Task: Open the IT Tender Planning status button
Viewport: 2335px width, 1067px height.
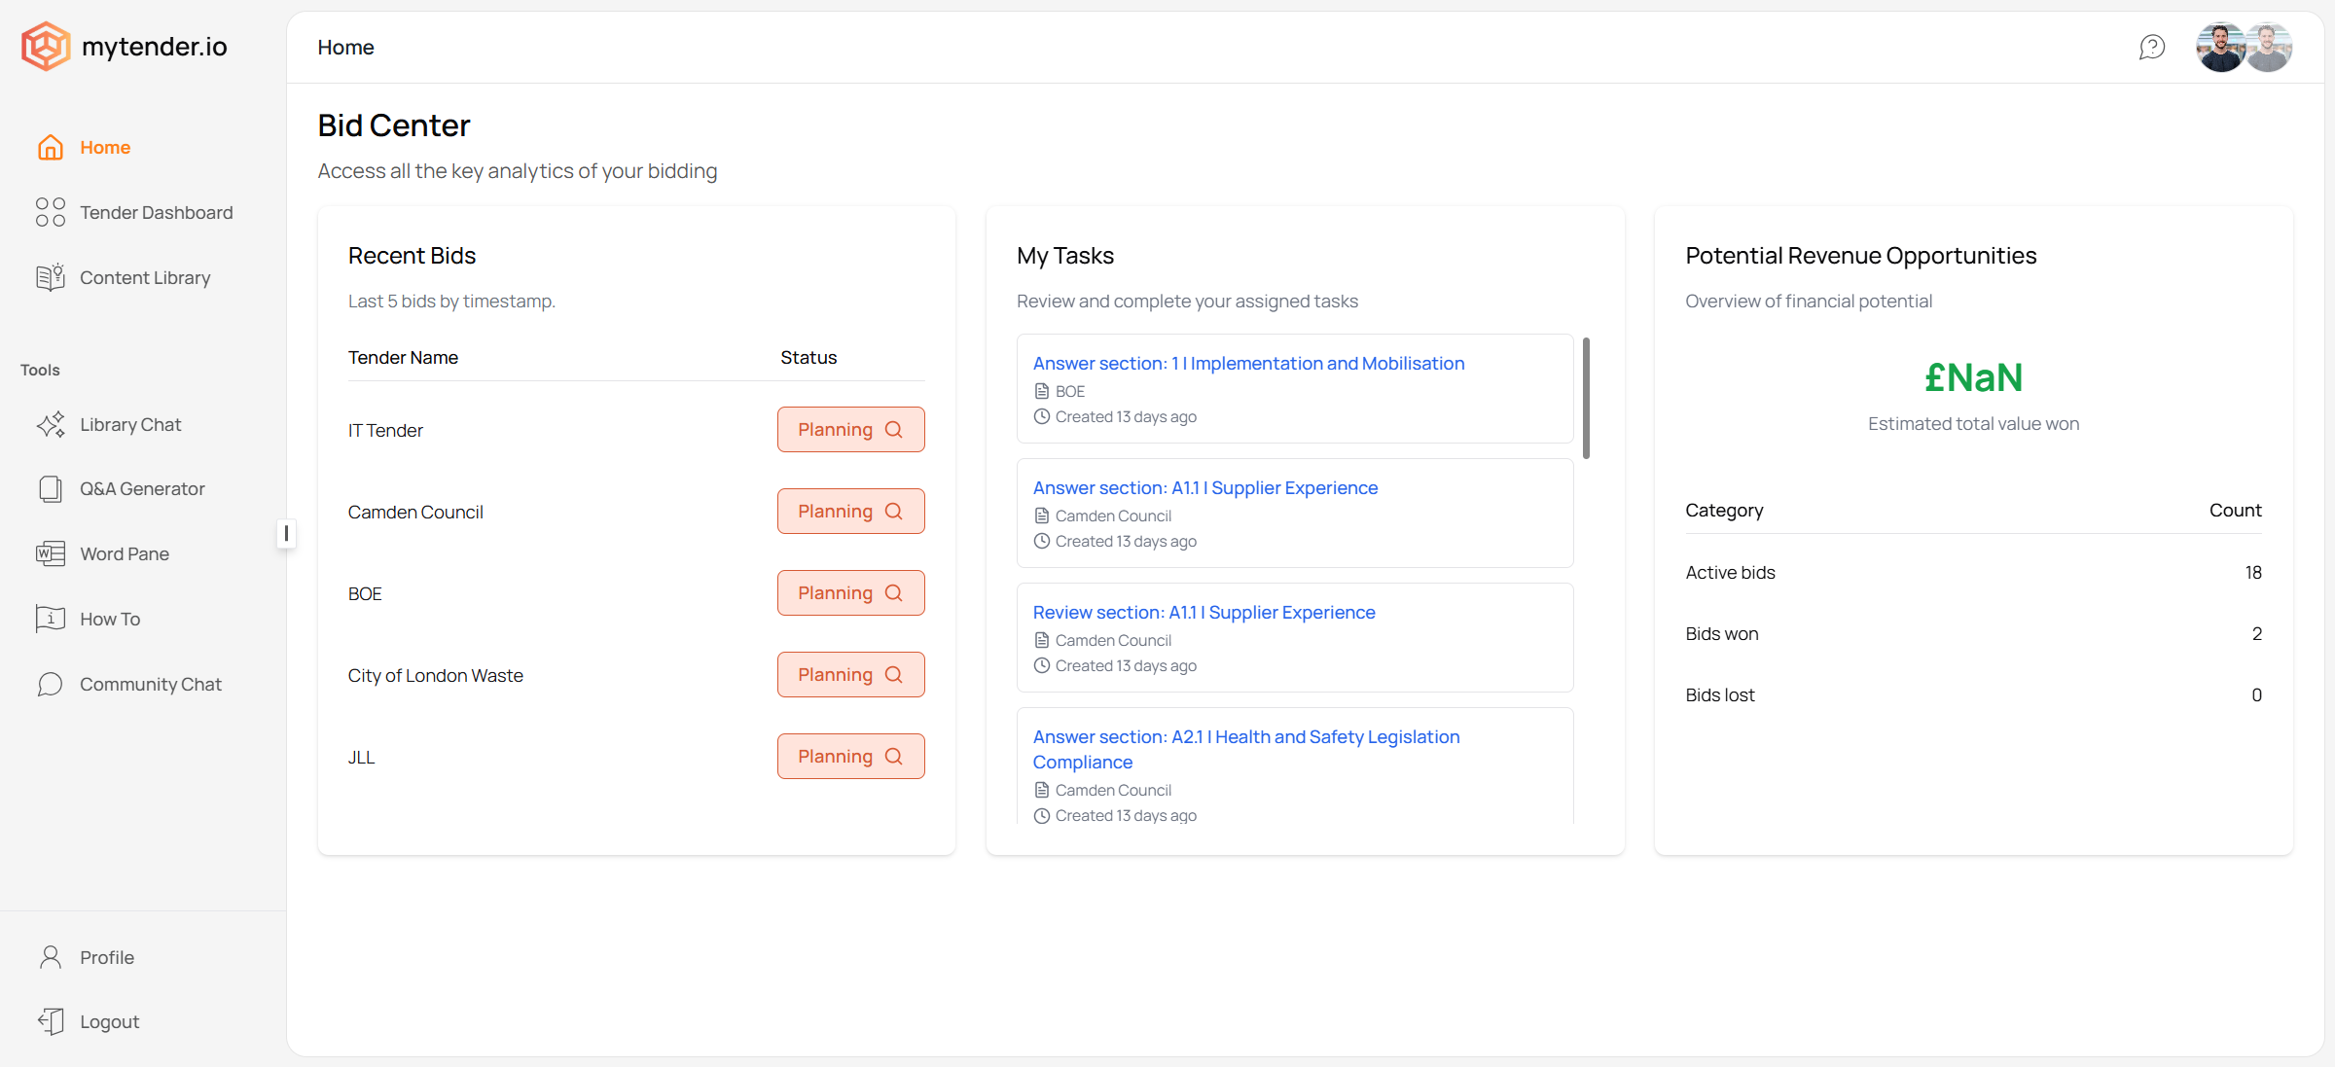Action: click(850, 430)
